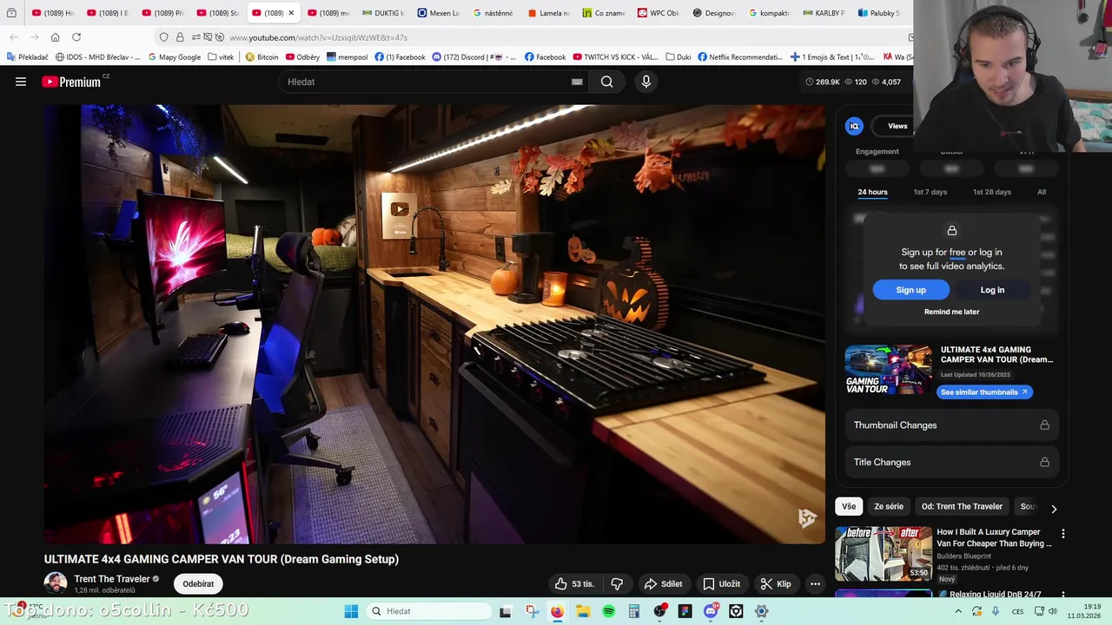Image resolution: width=1112 pixels, height=625 pixels.
Task: Switch to the WPC Obk browser tab
Action: pyautogui.click(x=659, y=13)
